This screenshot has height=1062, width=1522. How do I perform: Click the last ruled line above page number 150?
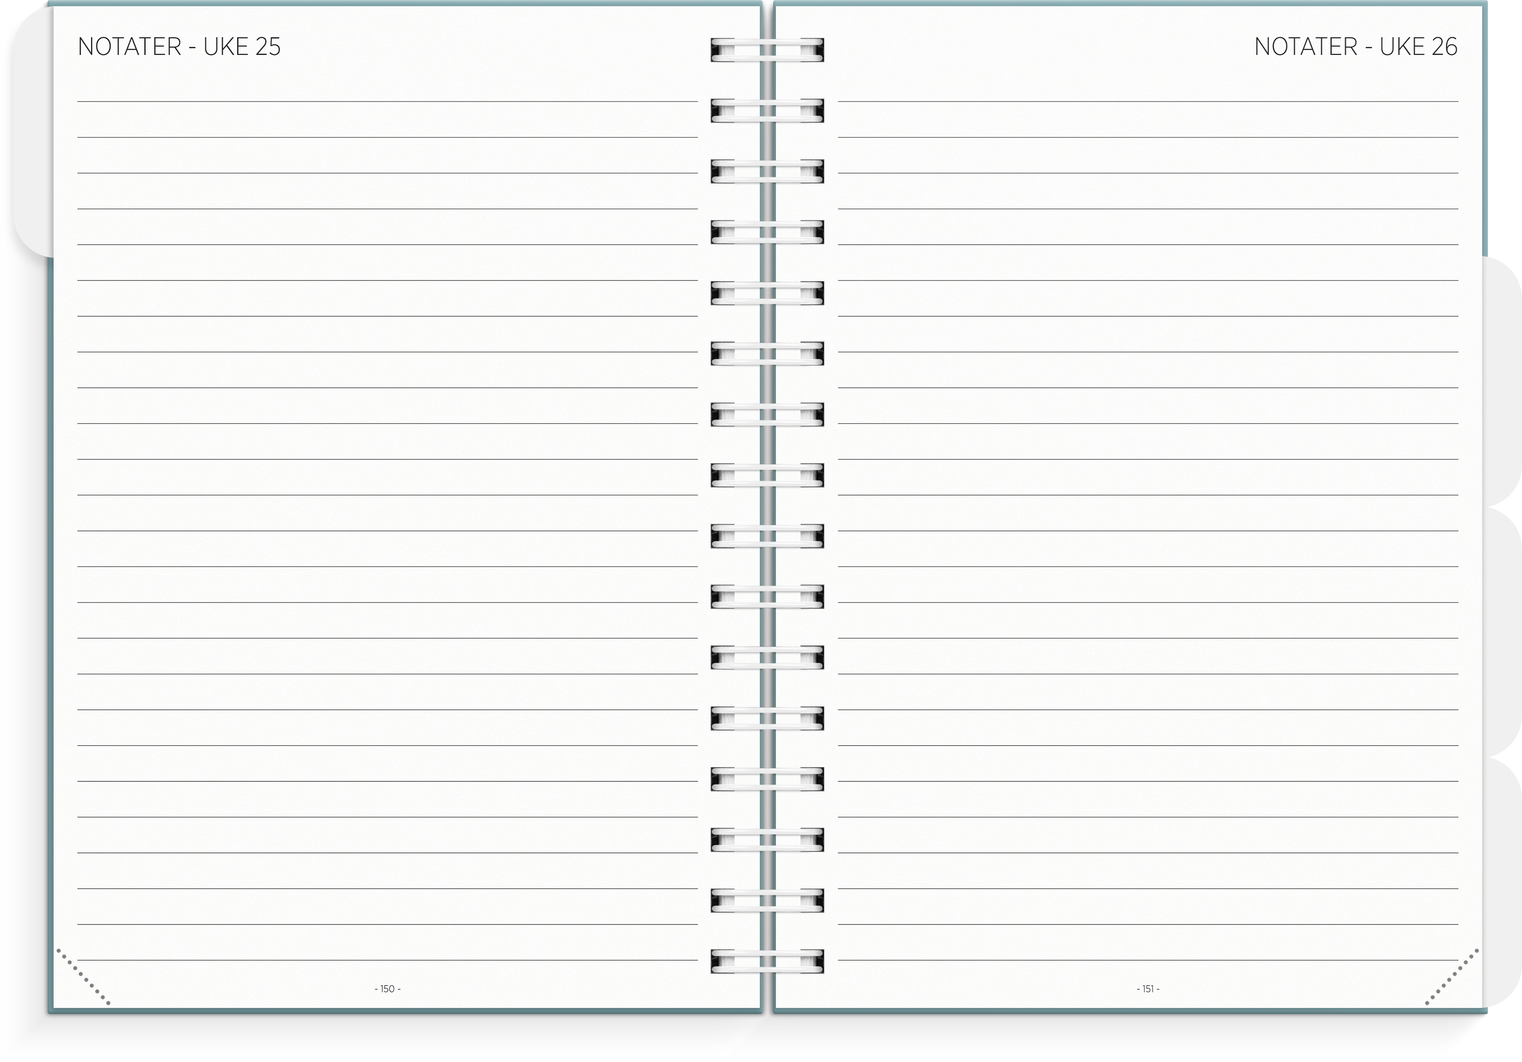(387, 960)
